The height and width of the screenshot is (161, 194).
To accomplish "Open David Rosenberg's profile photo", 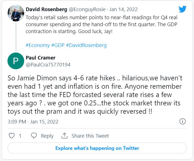I will click(x=16, y=13).
